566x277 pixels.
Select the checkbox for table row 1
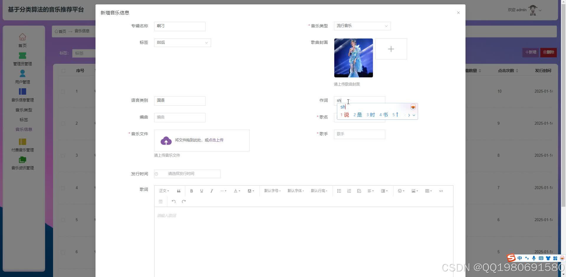click(x=63, y=91)
